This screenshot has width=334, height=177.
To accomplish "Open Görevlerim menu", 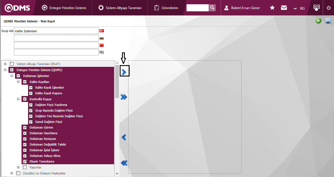I will pyautogui.click(x=166, y=8).
